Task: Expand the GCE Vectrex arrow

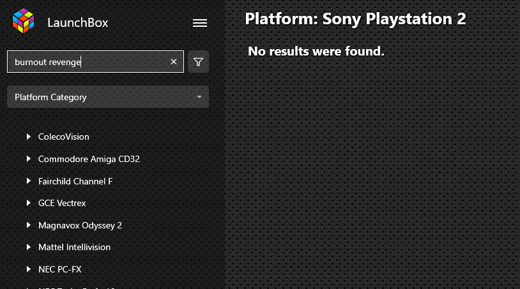Action: tap(29, 203)
